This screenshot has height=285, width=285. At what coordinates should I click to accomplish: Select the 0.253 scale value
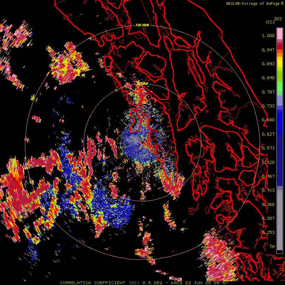[x=268, y=232]
